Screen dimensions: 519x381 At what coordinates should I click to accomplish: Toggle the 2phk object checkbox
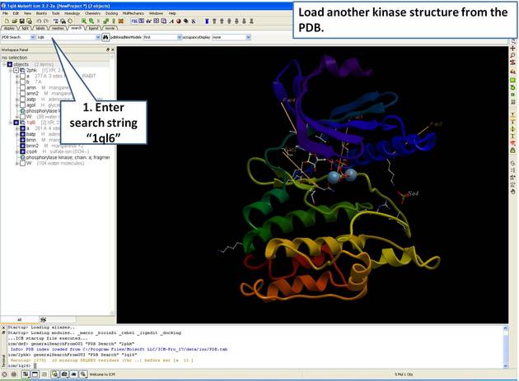[x=16, y=71]
